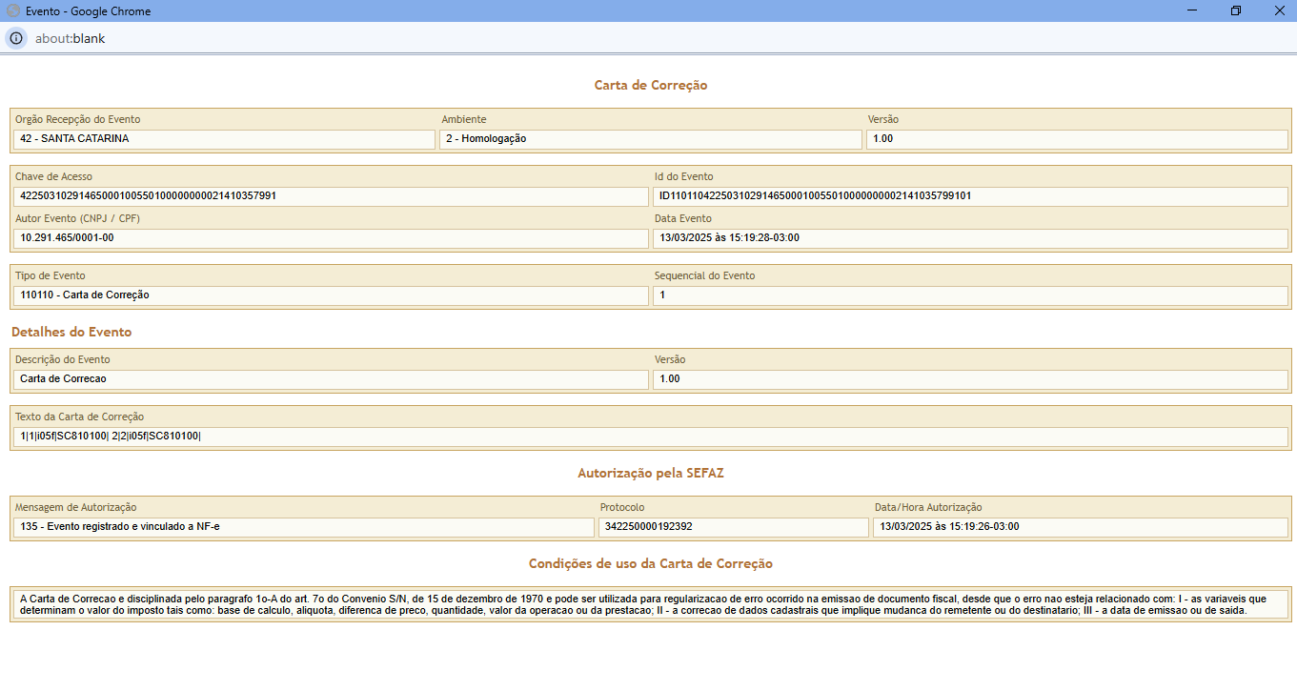
Task: Select the Chave de Acesso value
Action: [332, 196]
